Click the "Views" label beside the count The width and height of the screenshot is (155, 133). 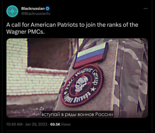(66, 124)
